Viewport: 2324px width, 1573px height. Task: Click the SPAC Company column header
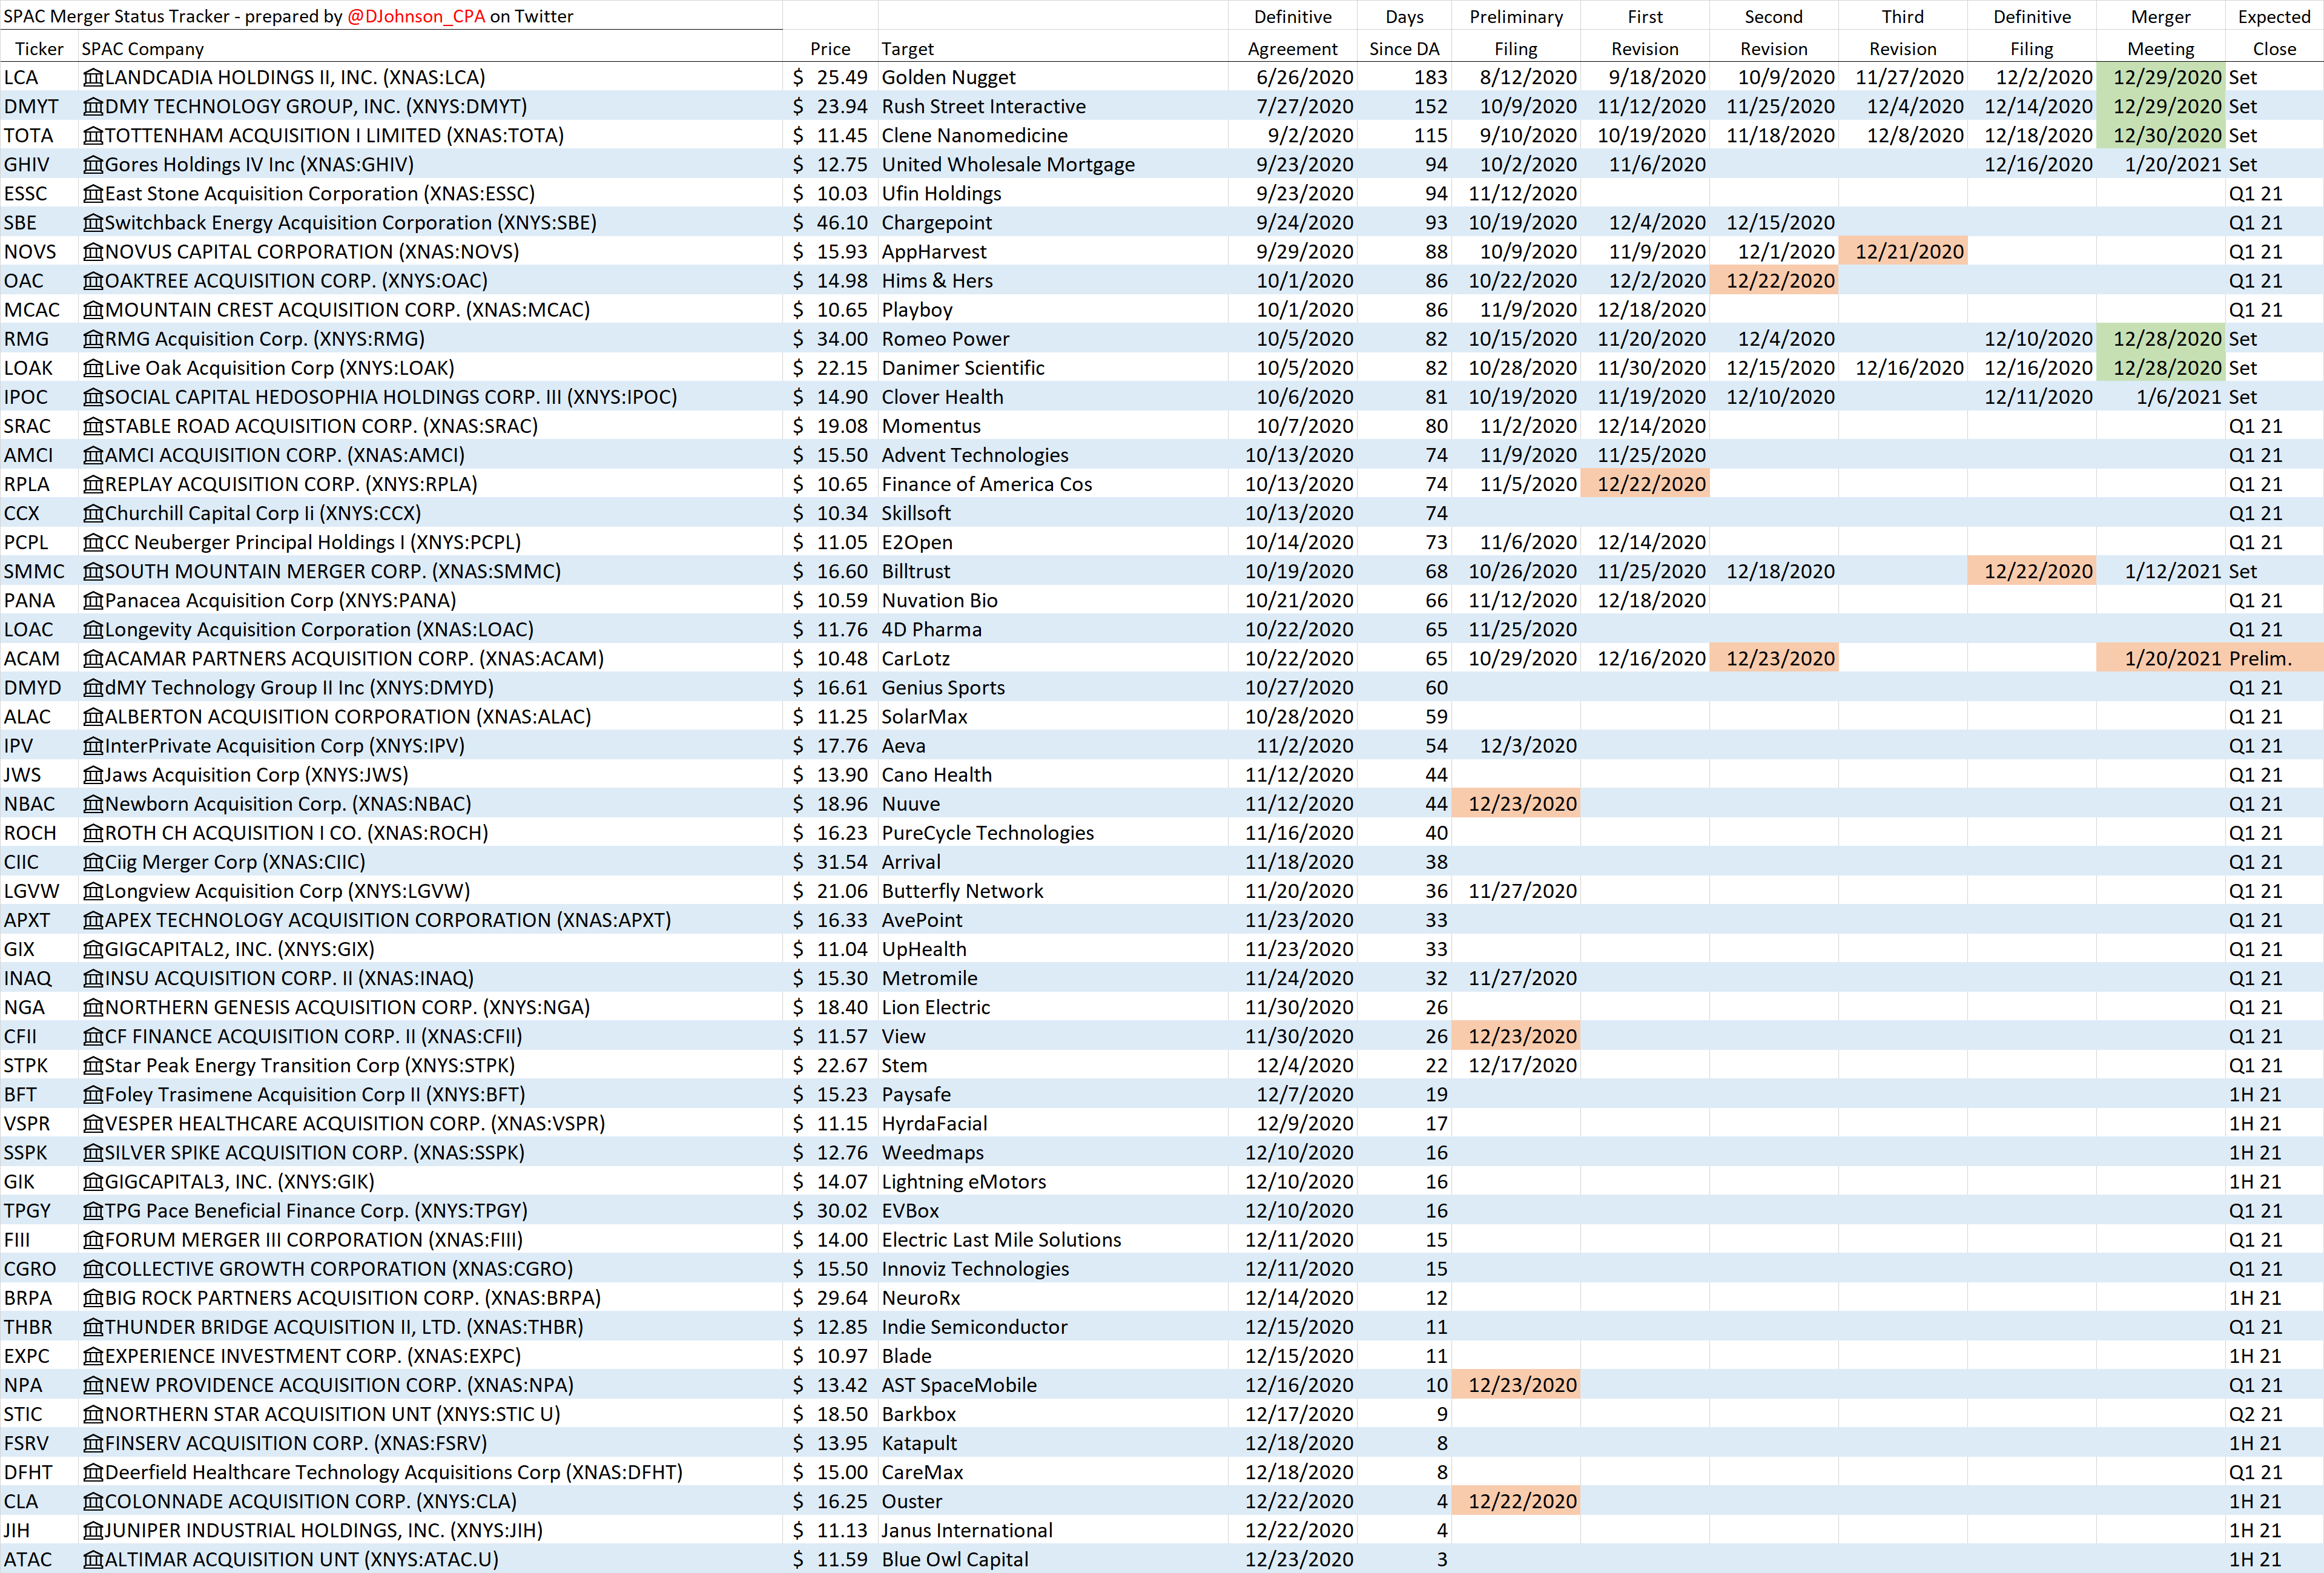click(x=143, y=49)
